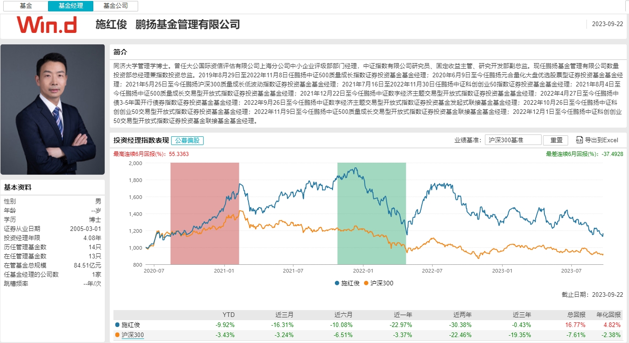
Task: Click the 施红俊 total return 16.77%
Action: tap(575, 325)
